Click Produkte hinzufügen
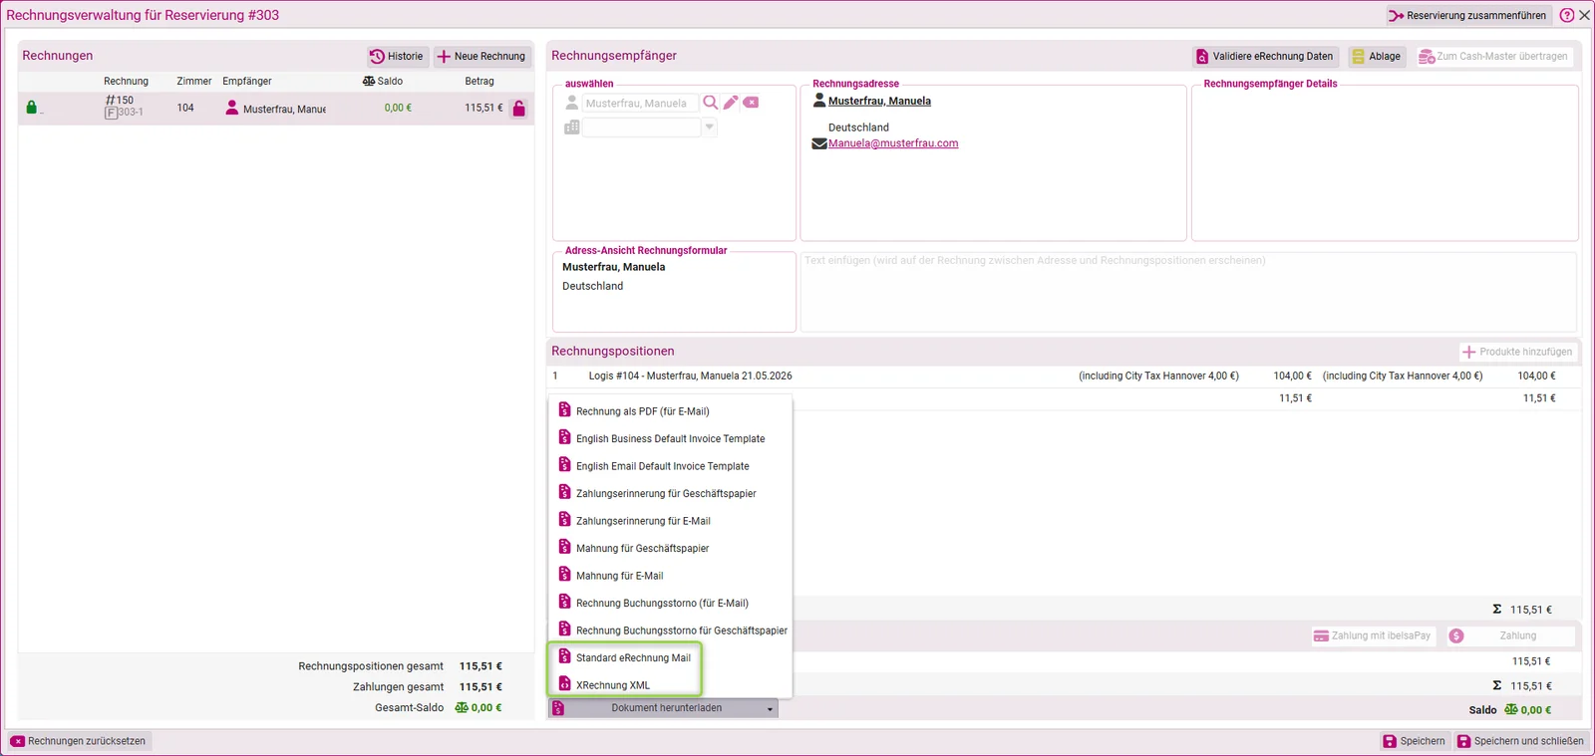 click(1517, 352)
